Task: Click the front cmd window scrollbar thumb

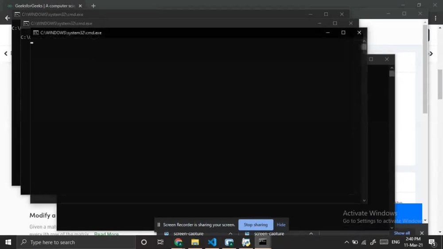Action: click(364, 47)
